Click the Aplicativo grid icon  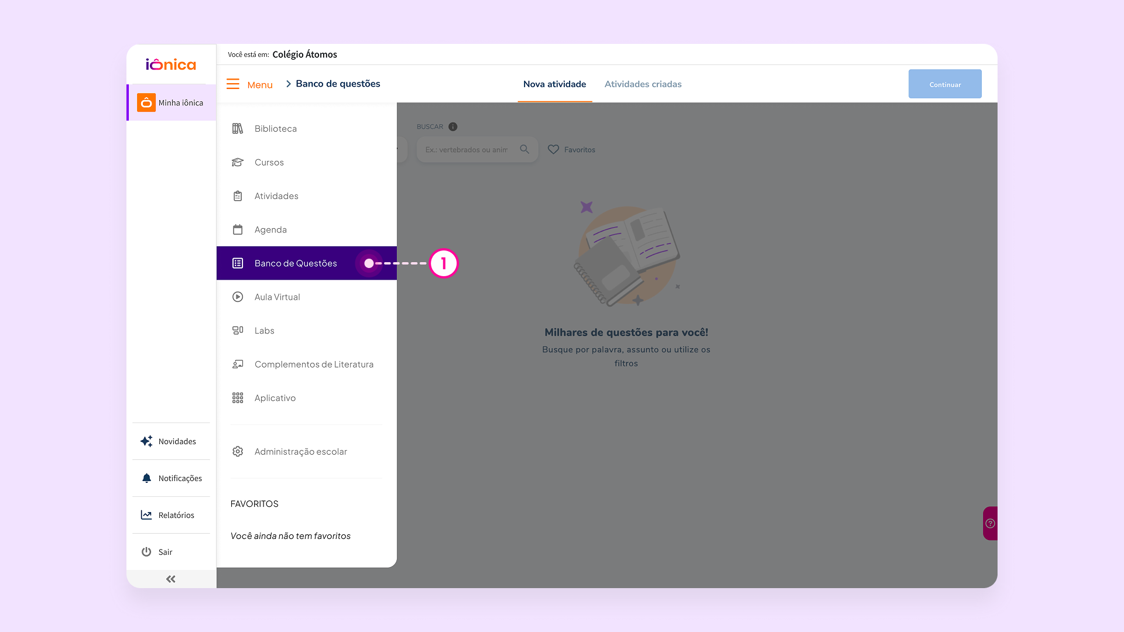[x=238, y=398]
